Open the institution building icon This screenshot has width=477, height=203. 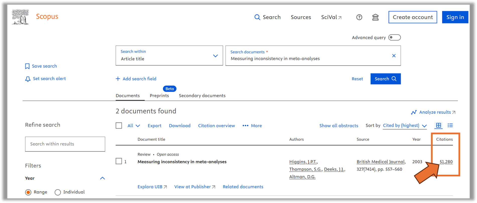[375, 17]
